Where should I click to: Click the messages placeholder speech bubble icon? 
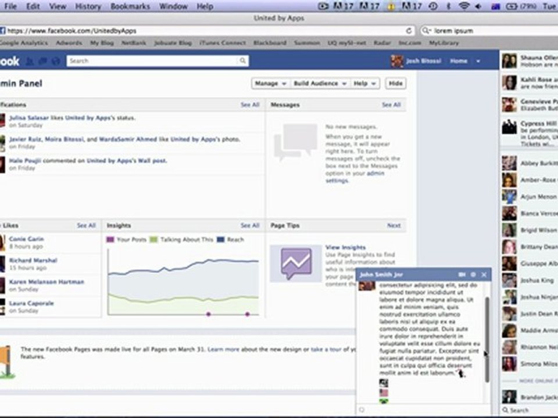point(296,142)
